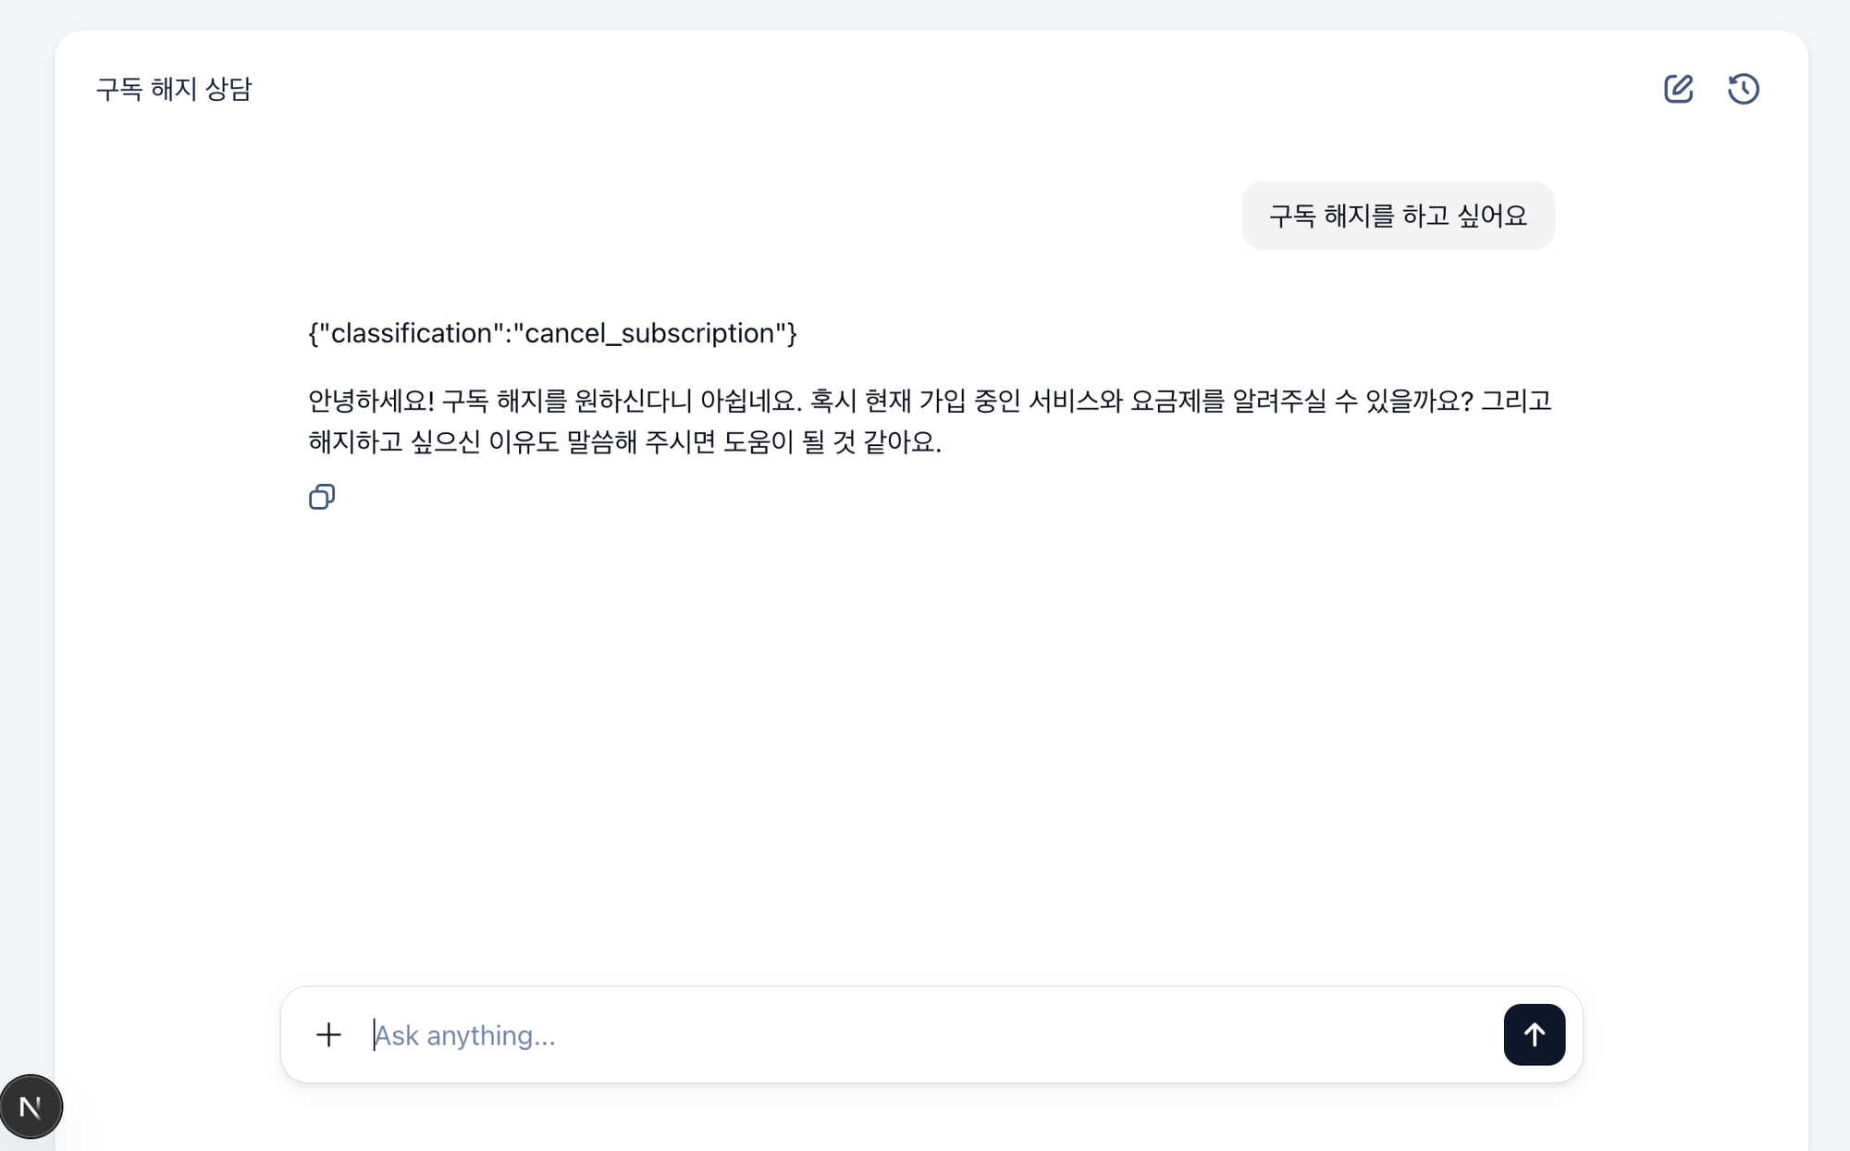
Task: Click the edit icon in the top-right corner
Action: click(1679, 89)
